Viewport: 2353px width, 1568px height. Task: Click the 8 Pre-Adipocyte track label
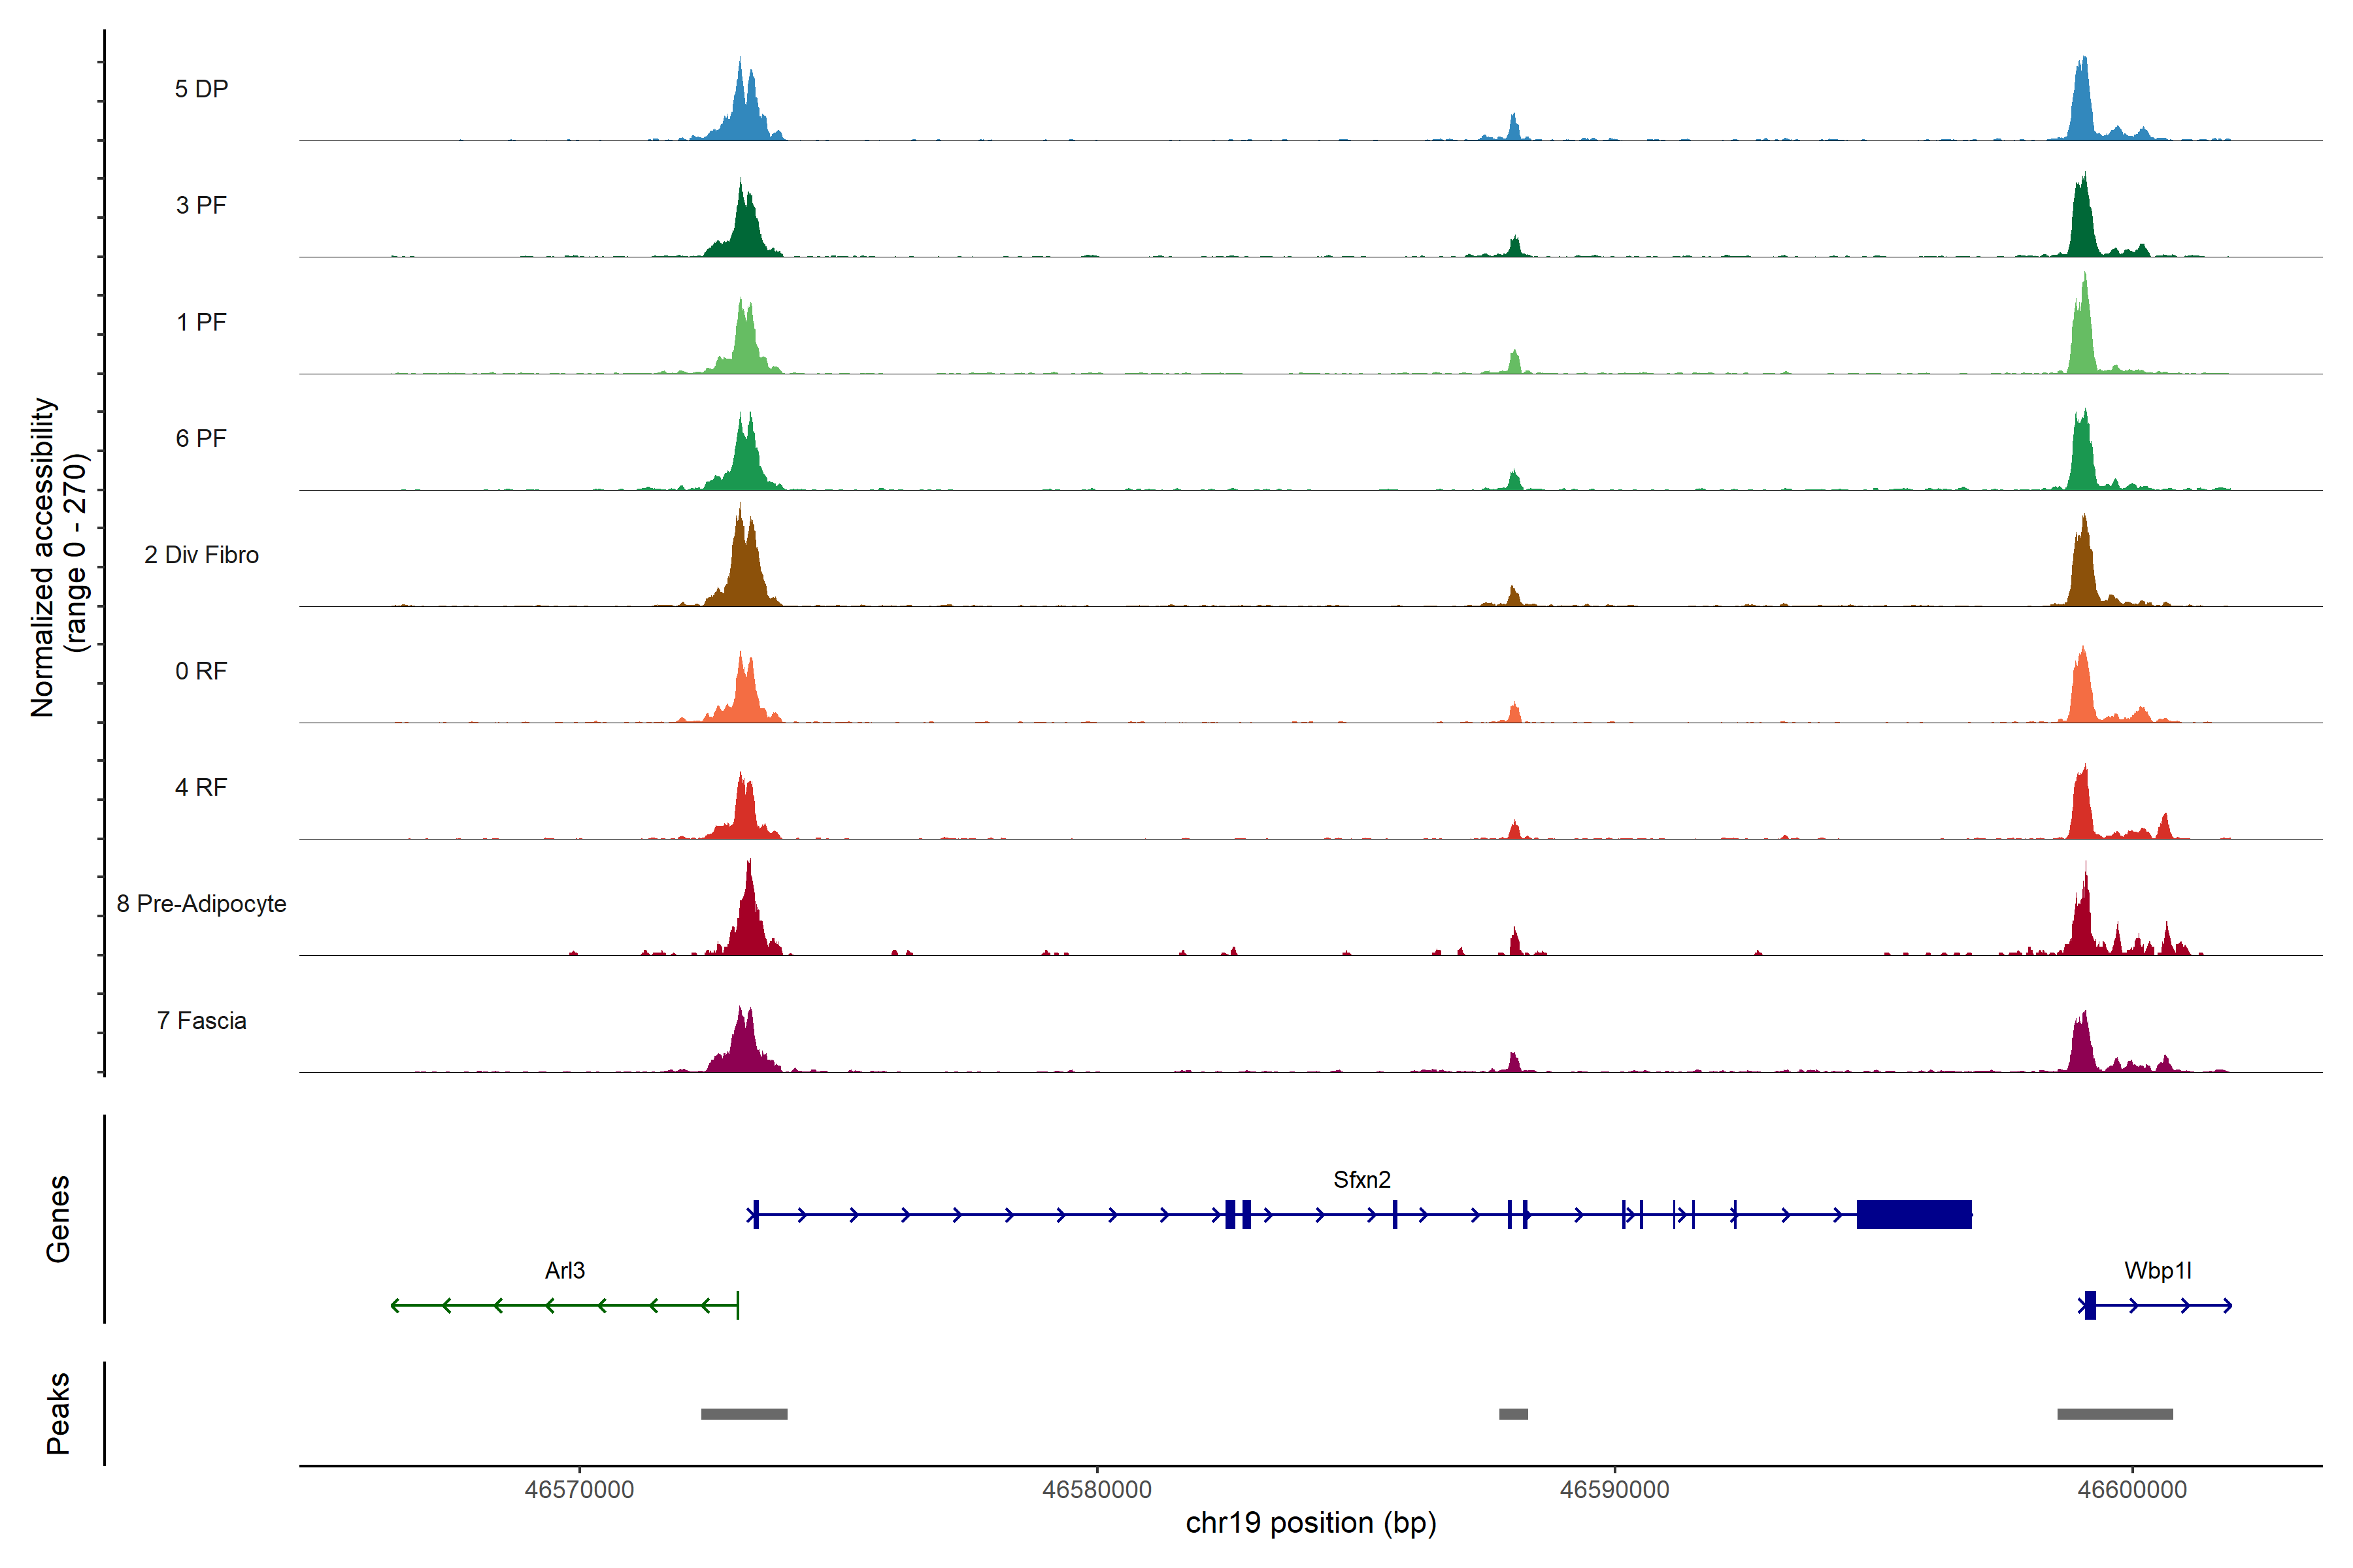tap(201, 904)
